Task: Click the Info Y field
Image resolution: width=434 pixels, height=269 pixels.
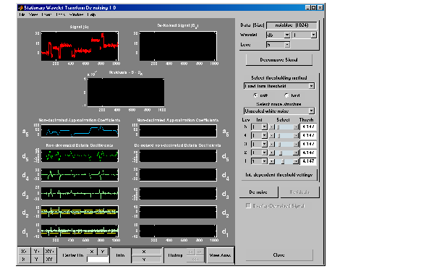Action: pyautogui.click(x=146, y=260)
